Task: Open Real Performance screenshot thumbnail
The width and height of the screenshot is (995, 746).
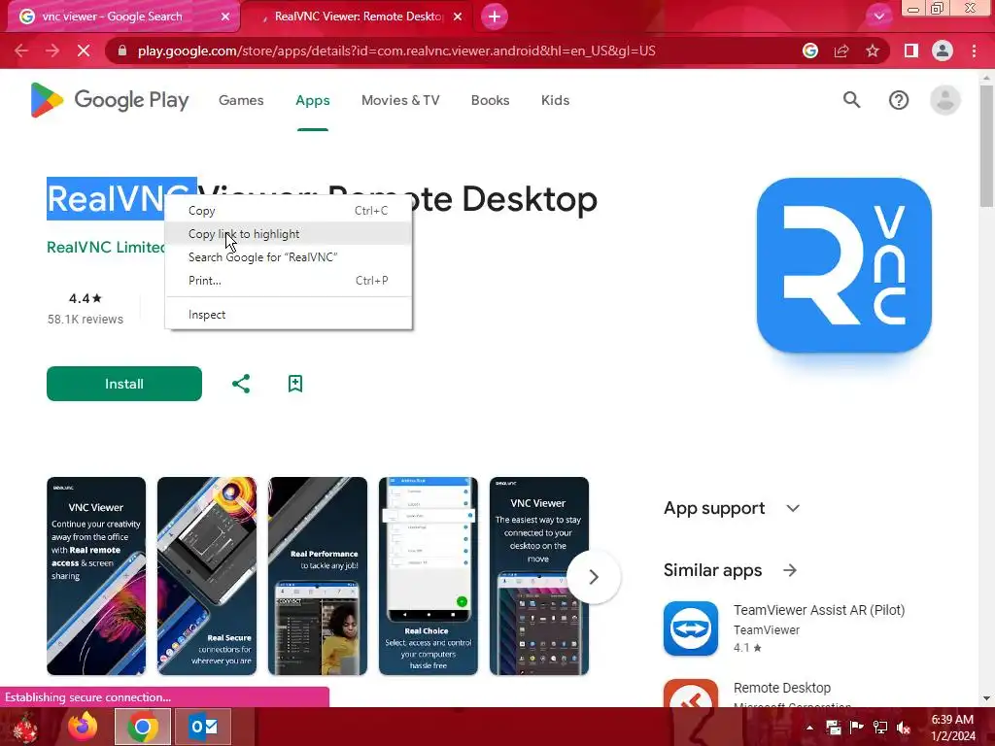Action: coord(318,576)
